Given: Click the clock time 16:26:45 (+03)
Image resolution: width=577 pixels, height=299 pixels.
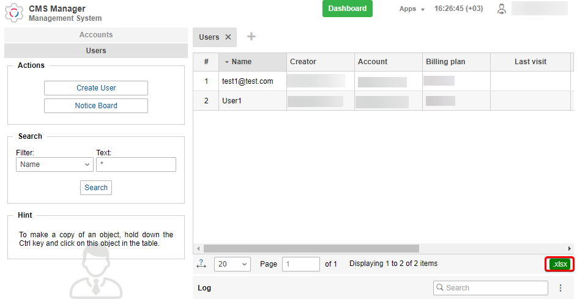Looking at the screenshot, I should pyautogui.click(x=458, y=9).
